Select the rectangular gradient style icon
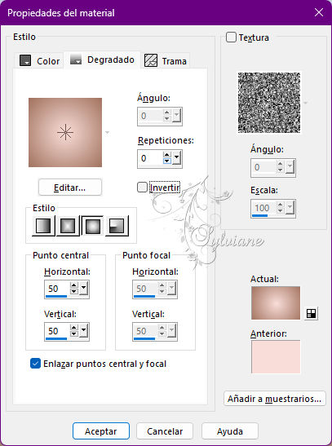Screen dimensions: 332x446 click(x=68, y=226)
